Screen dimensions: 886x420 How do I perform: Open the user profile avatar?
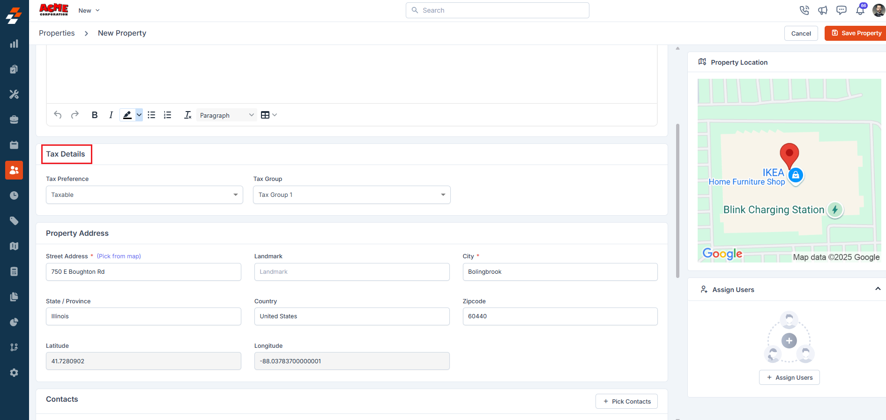[x=879, y=10]
